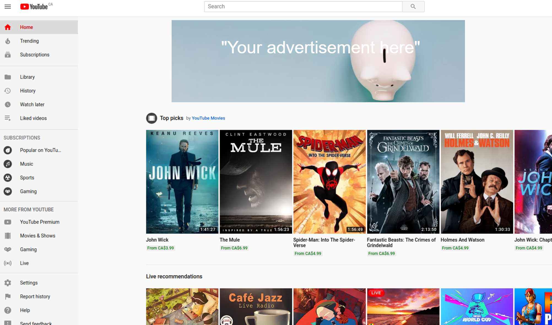Image resolution: width=552 pixels, height=325 pixels.
Task: Open Holmes And Watson title link
Action: (x=462, y=240)
